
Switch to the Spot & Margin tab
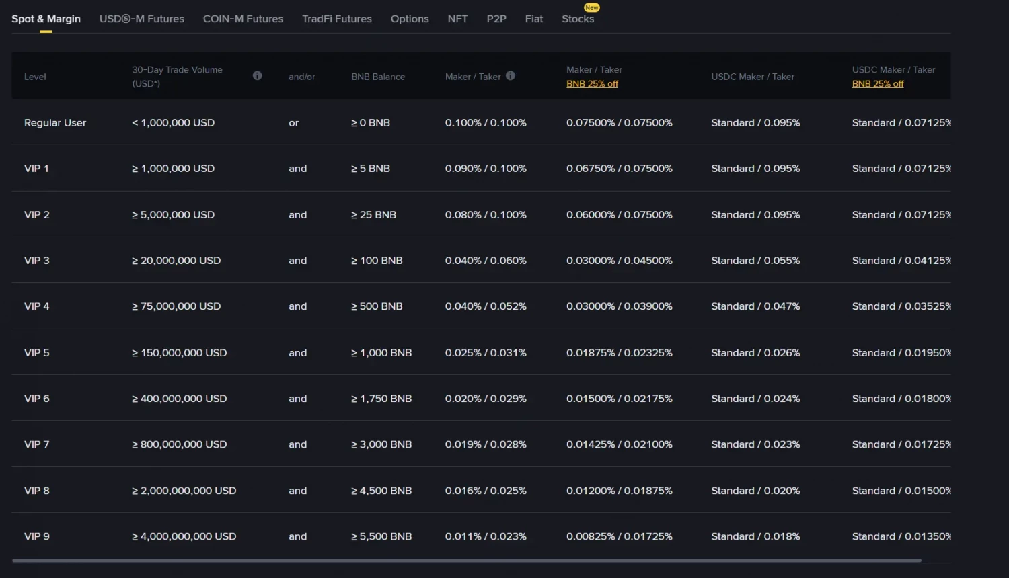point(46,19)
